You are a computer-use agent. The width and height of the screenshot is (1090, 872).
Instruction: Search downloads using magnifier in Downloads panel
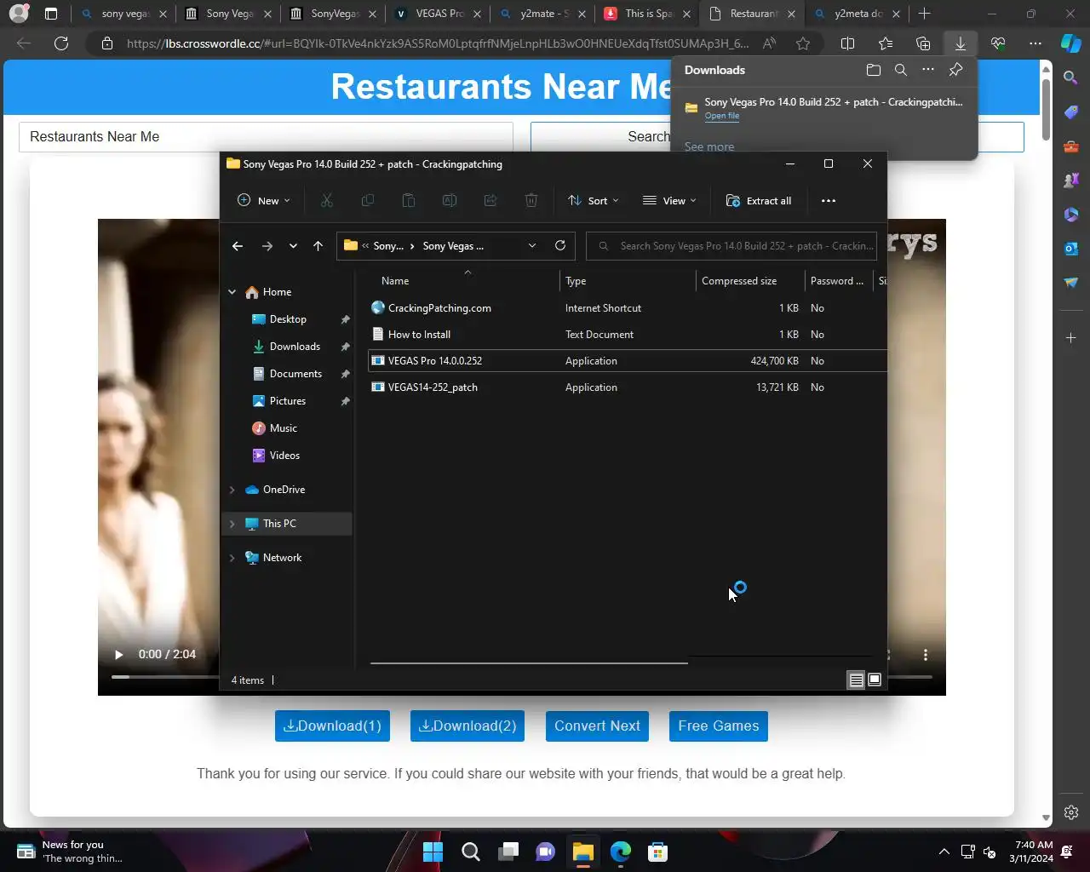click(x=901, y=70)
